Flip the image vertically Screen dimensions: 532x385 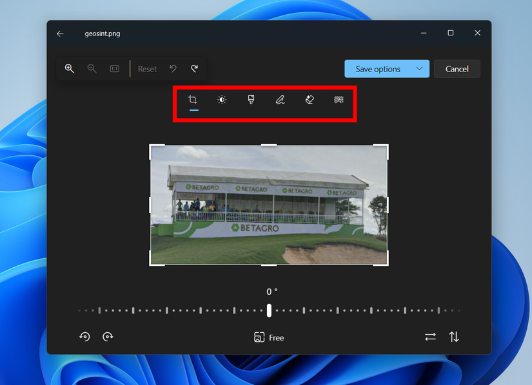454,337
